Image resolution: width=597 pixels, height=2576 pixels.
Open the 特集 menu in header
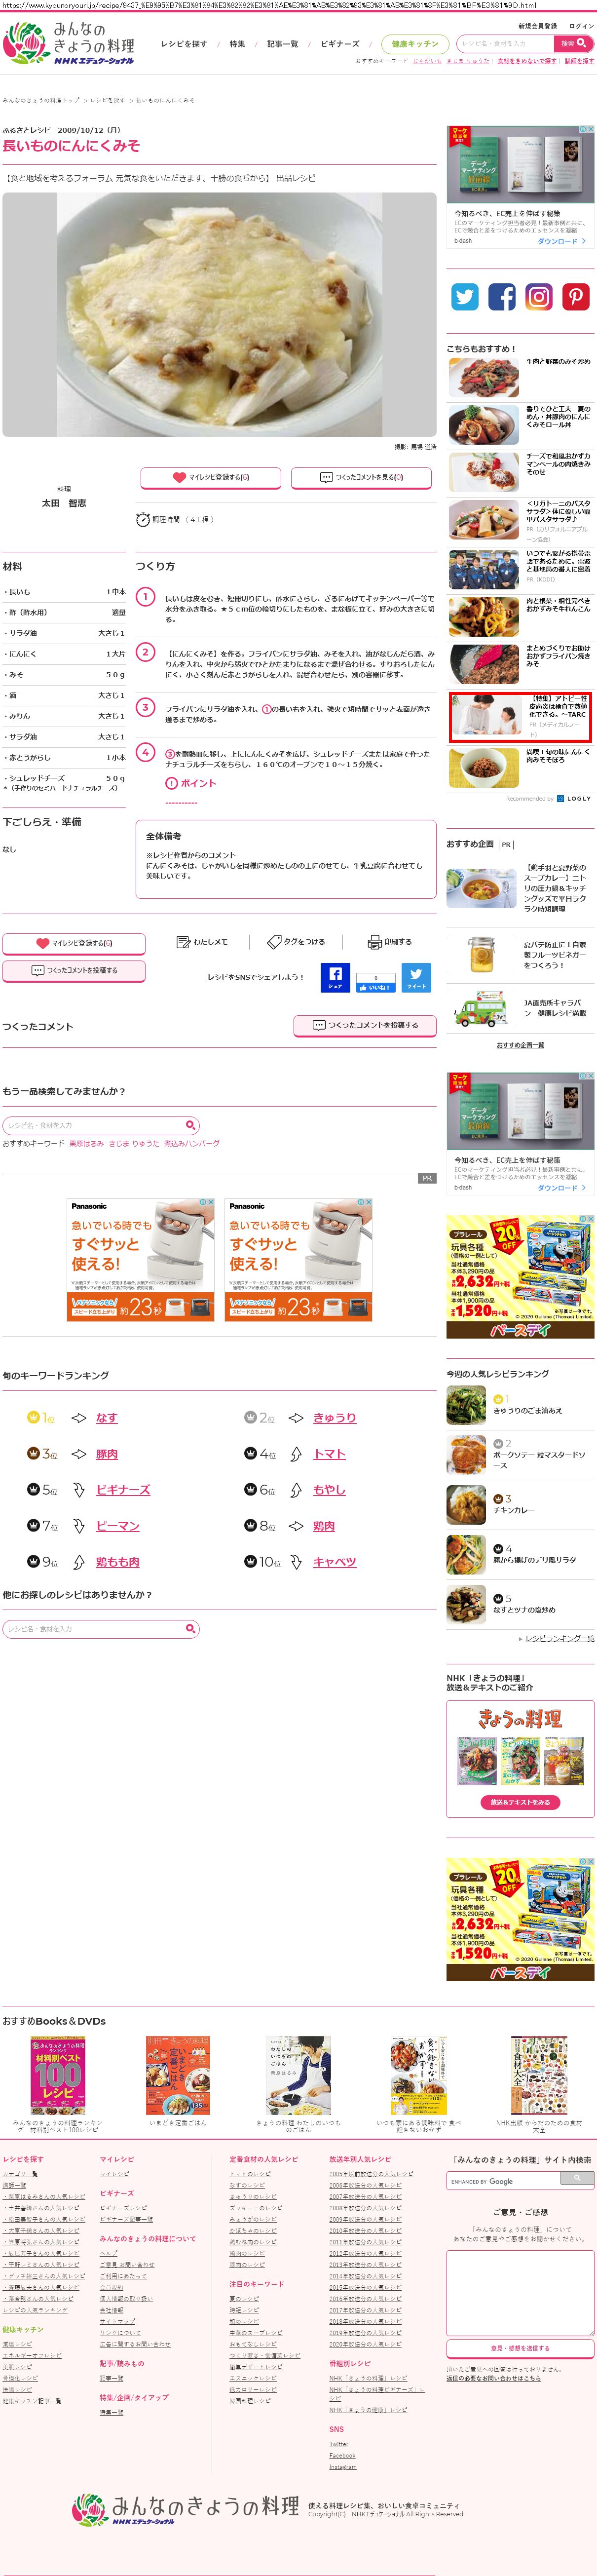pos(237,44)
